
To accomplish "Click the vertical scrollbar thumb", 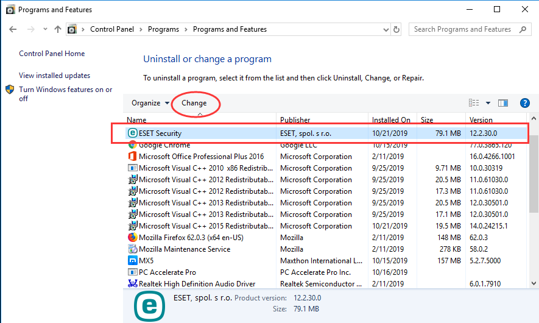I will 534,174.
